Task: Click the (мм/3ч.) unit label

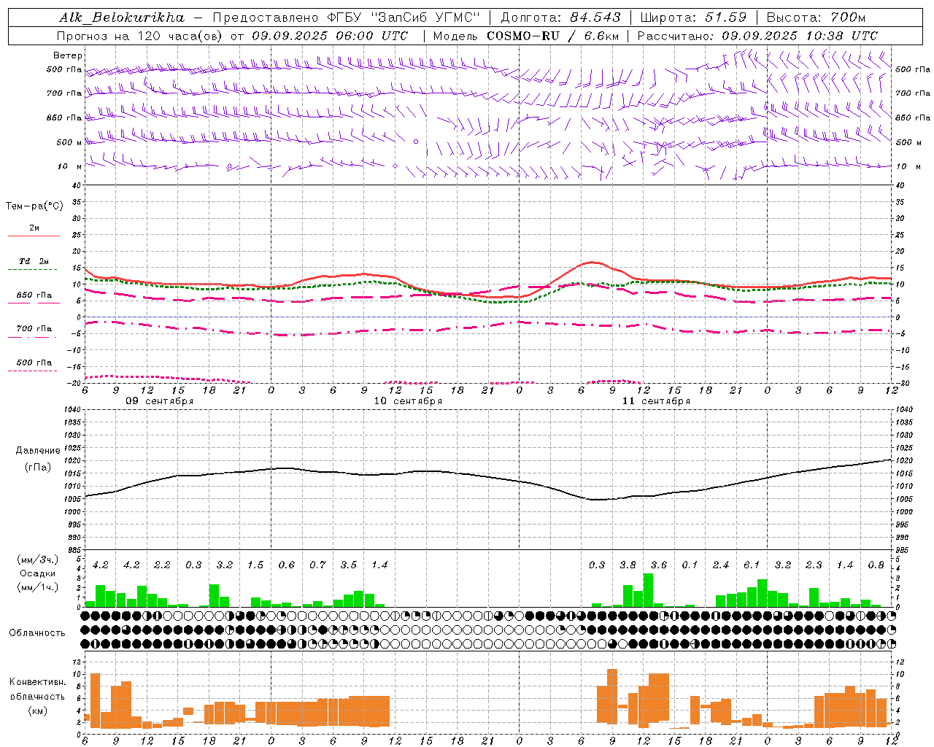Action: tap(38, 560)
